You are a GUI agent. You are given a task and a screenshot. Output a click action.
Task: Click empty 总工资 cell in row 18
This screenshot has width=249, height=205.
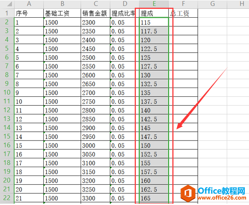[x=183, y=163]
